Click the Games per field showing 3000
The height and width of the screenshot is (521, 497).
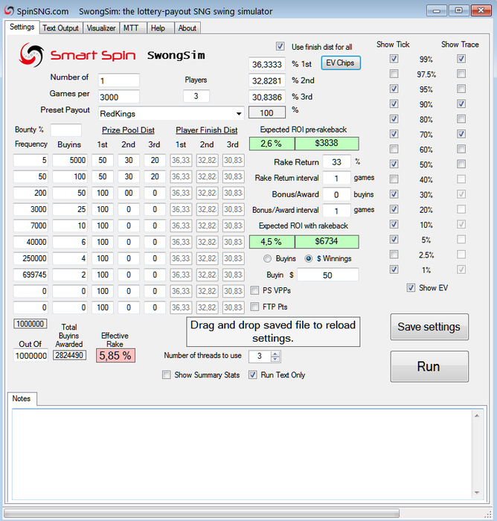[x=119, y=97]
